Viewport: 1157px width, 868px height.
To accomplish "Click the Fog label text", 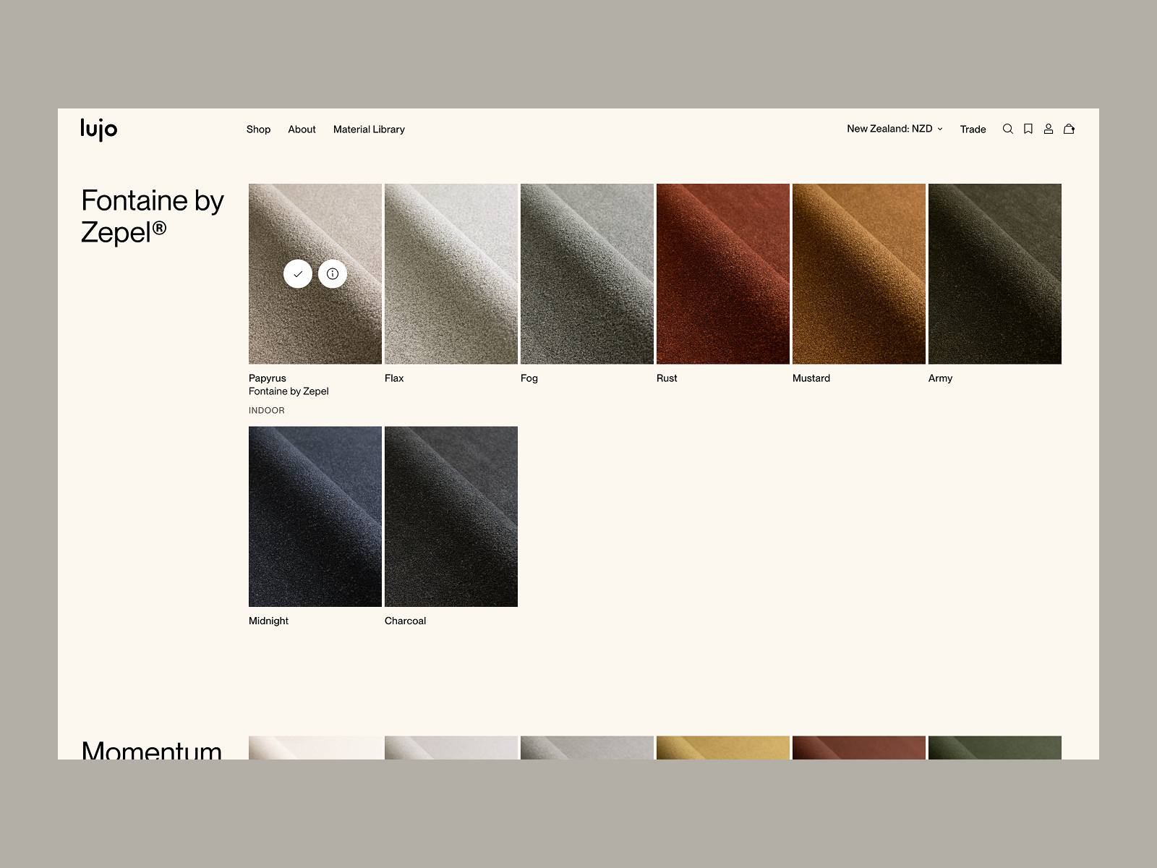I will (x=529, y=378).
